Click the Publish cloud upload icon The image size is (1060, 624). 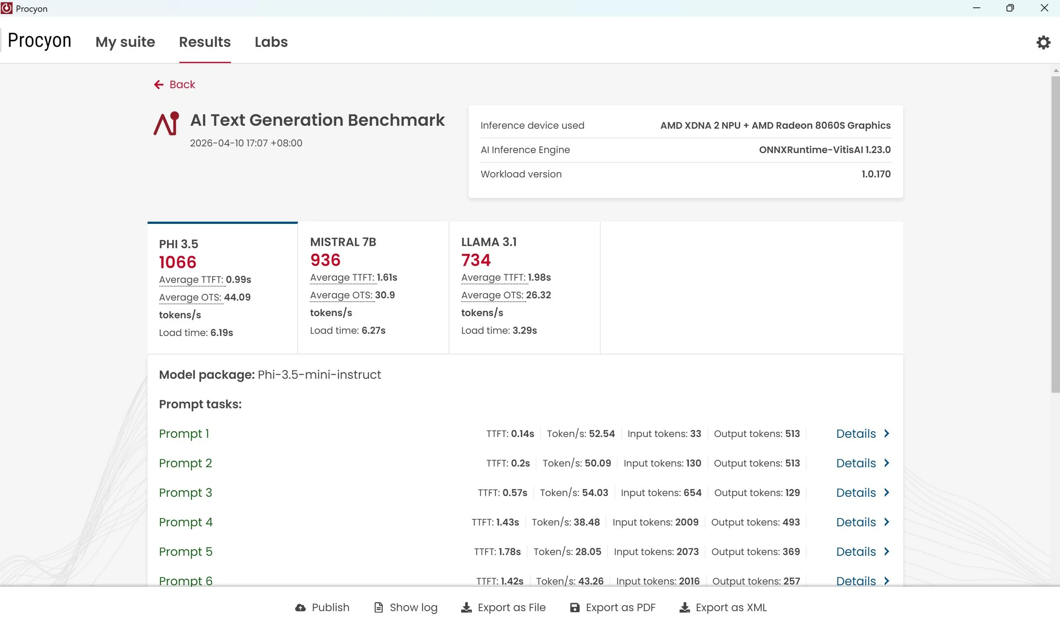[300, 607]
